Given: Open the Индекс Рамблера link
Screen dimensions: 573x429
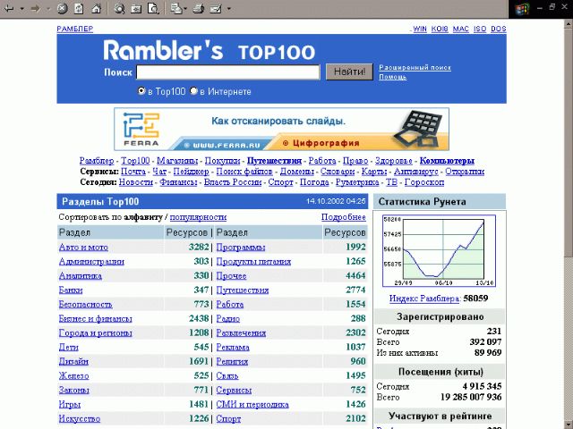Looking at the screenshot, I should click(x=423, y=299).
